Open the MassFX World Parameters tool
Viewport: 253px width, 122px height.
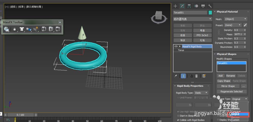[x=6, y=29]
